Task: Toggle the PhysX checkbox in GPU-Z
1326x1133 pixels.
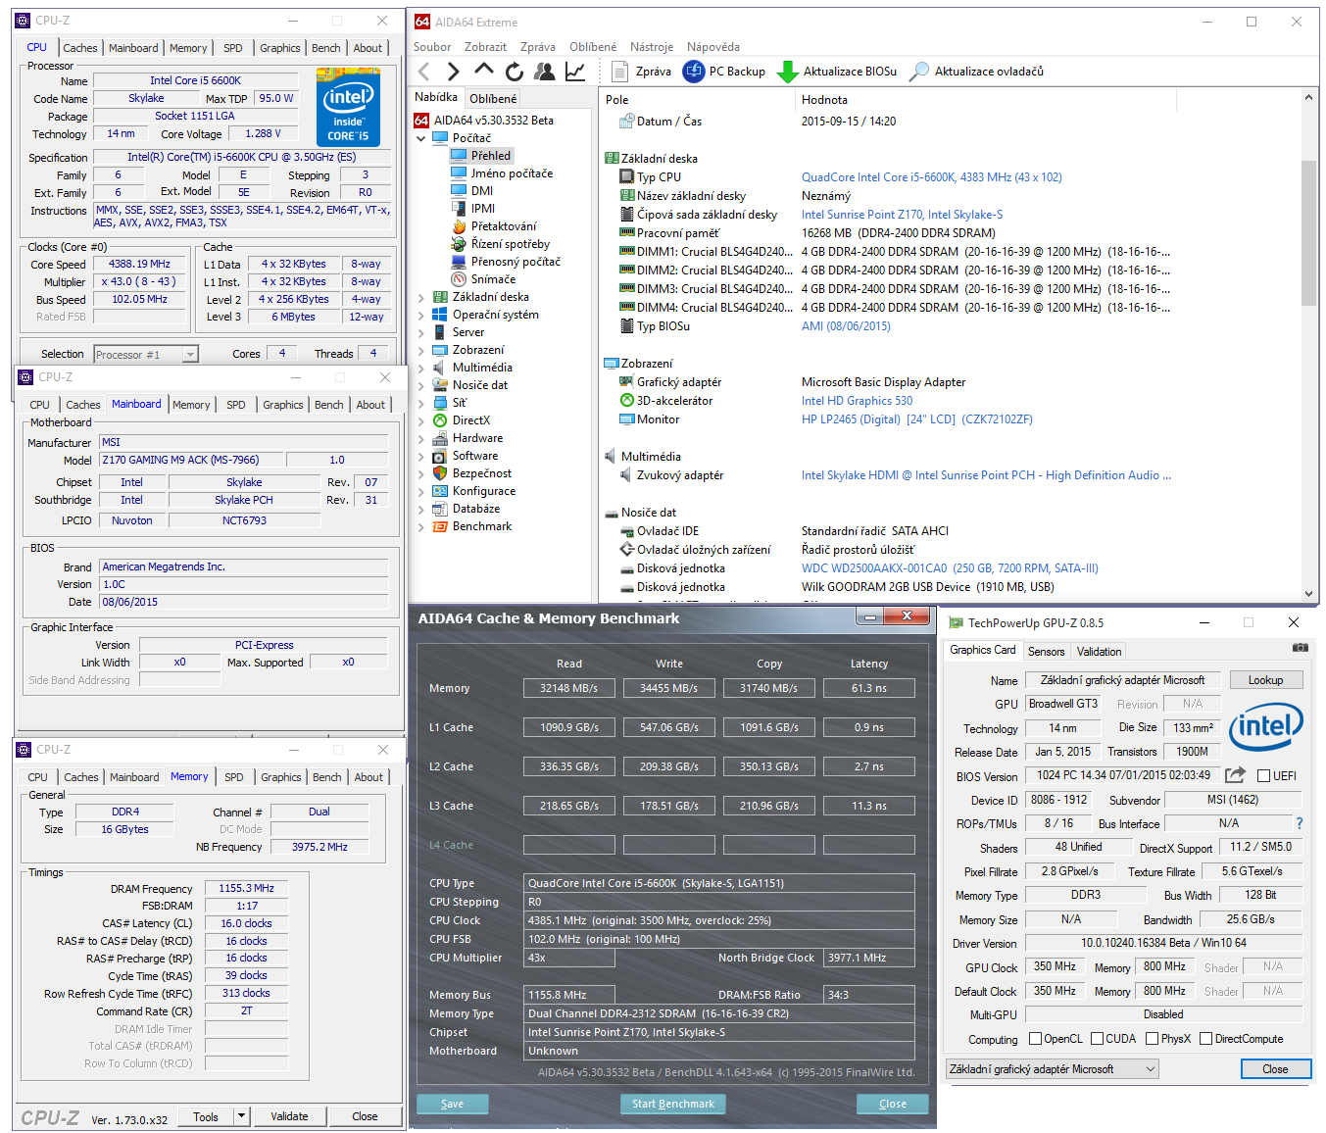Action: (1153, 1039)
